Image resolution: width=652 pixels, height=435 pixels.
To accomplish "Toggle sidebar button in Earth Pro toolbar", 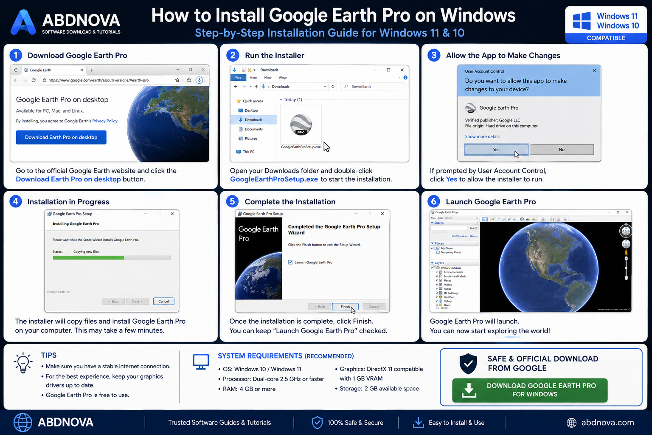I will 485,219.
